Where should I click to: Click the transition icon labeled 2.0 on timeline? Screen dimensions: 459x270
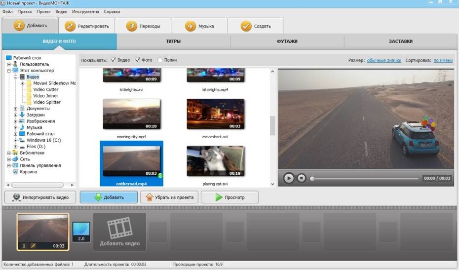coord(81,232)
